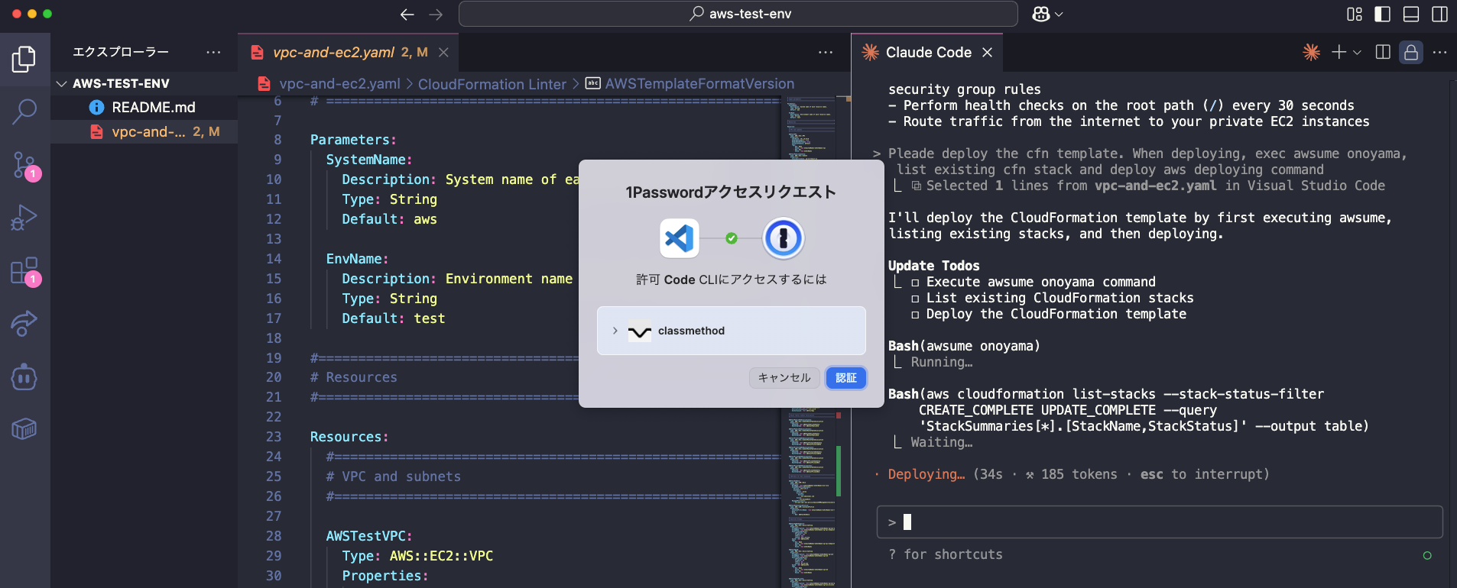The width and height of the screenshot is (1457, 588).
Task: Close the Claude Code tab
Action: [988, 52]
